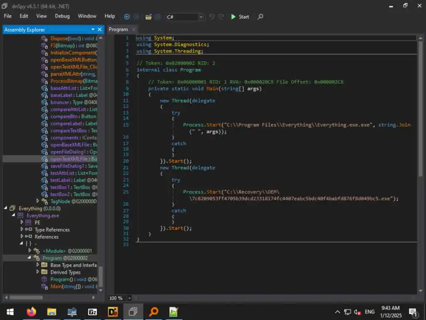This screenshot has height=320, width=426.
Task: Open the Debug menu
Action: [x=62, y=16]
